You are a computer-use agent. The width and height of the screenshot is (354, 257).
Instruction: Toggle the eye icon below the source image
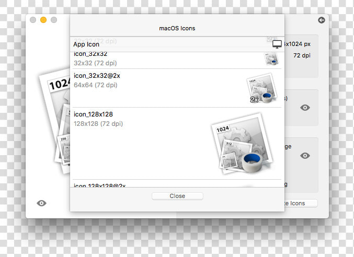pos(41,203)
